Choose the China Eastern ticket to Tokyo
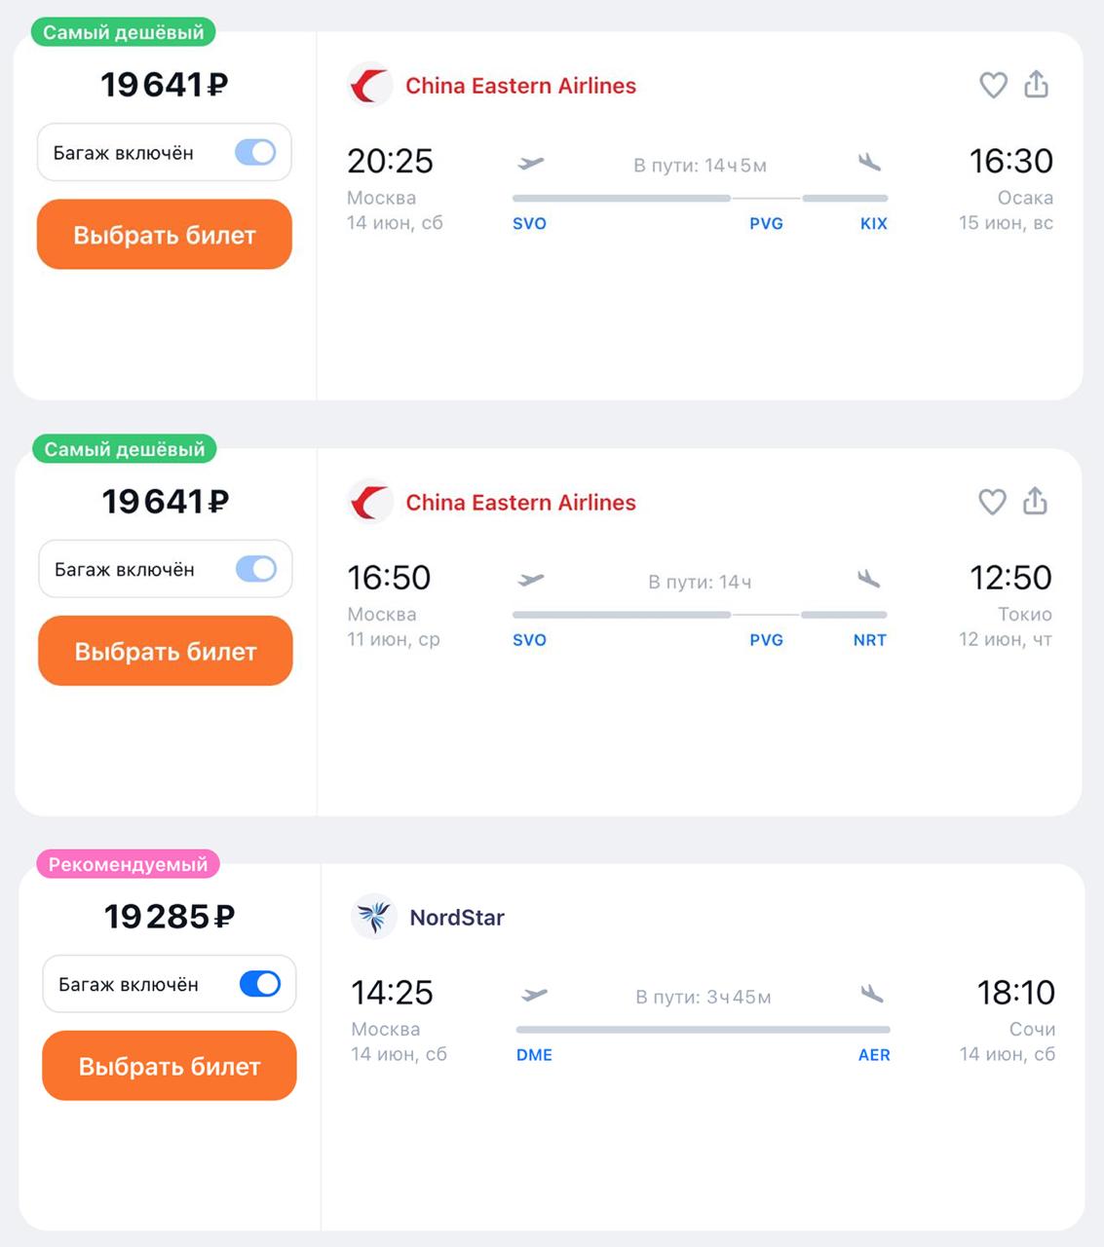The image size is (1104, 1247). tap(166, 651)
